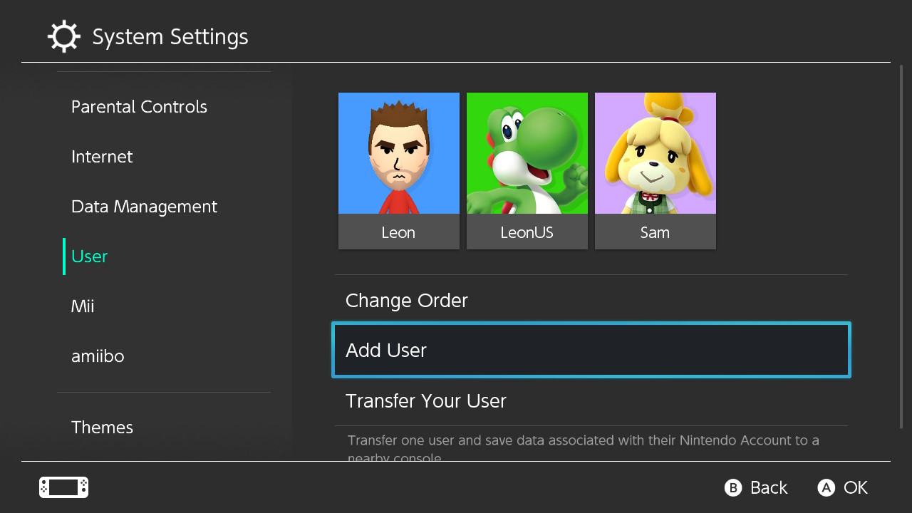
Task: Choose the Change Order option
Action: (406, 301)
